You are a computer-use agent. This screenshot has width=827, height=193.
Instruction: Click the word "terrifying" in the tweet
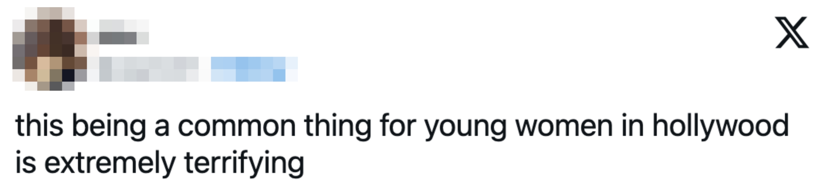click(x=244, y=163)
